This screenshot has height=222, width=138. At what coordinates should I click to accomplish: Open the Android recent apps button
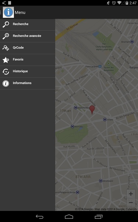coord(99,216)
